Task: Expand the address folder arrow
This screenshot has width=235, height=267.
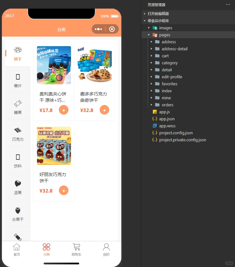Action: pos(151,42)
